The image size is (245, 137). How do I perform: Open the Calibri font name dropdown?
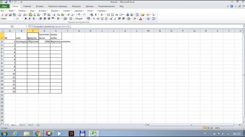pos(14,19)
